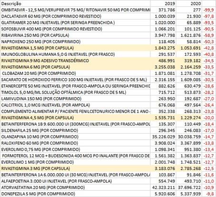Click the CLOBAZAM 20 MG description cell
The height and width of the screenshot is (197, 216).
click(x=75, y=73)
